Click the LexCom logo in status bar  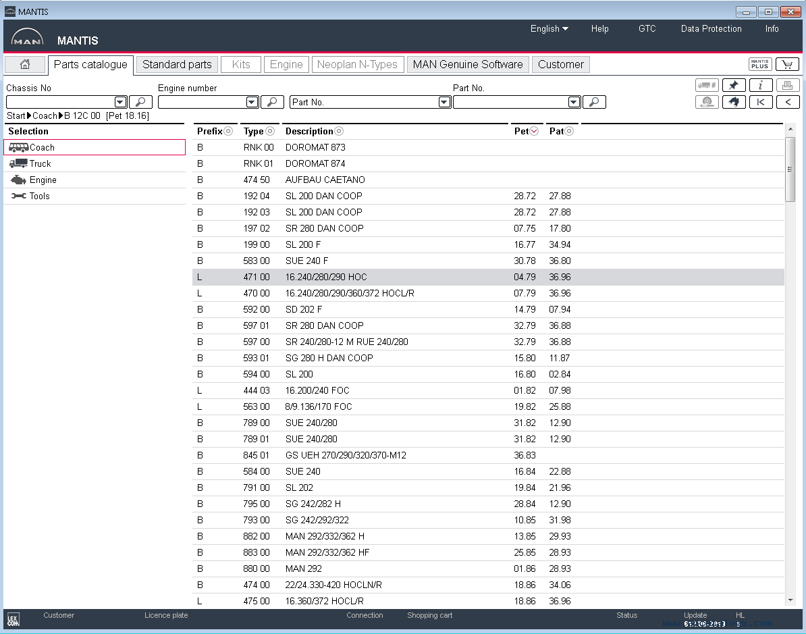pyautogui.click(x=14, y=620)
